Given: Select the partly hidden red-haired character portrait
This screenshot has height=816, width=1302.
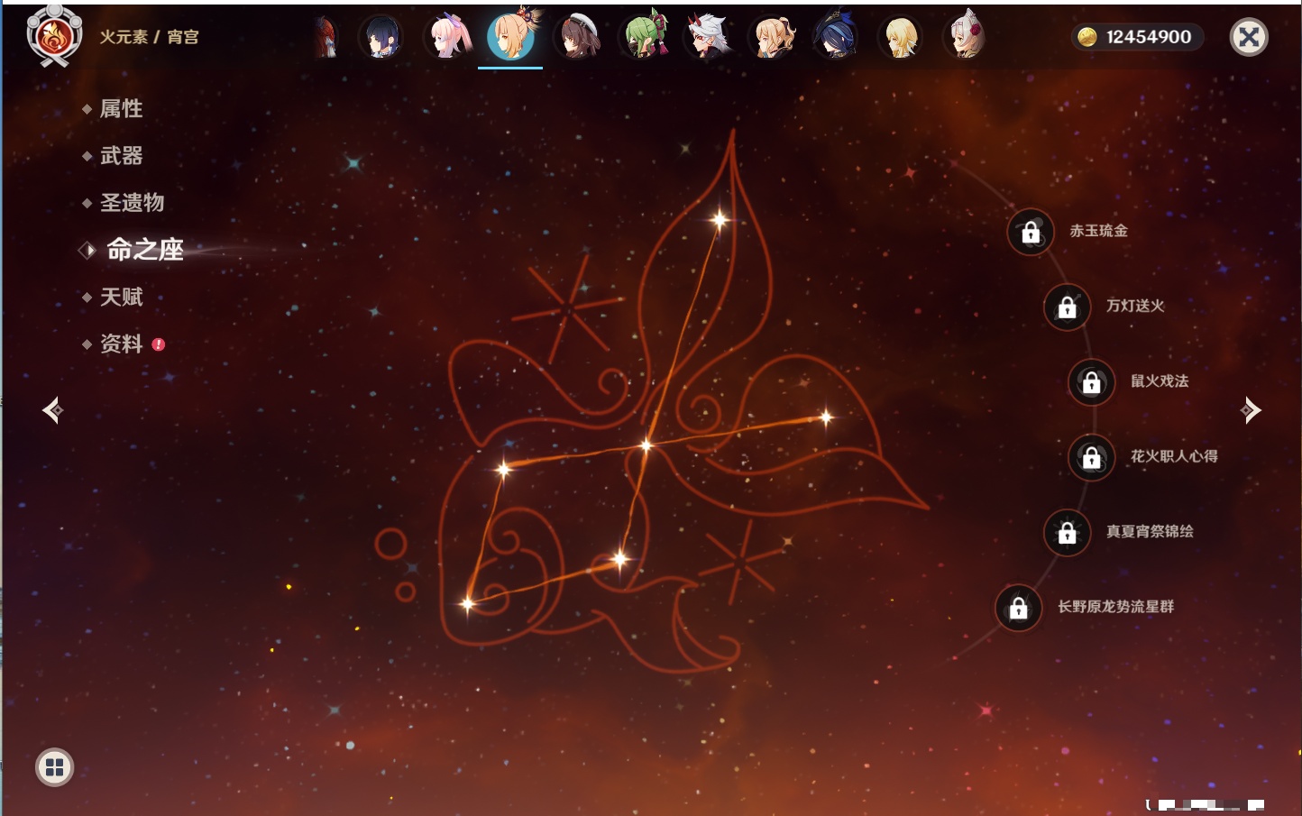Looking at the screenshot, I should tap(325, 37).
